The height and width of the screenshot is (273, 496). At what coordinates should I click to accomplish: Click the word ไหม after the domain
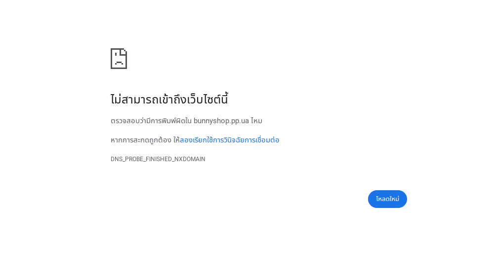256,121
